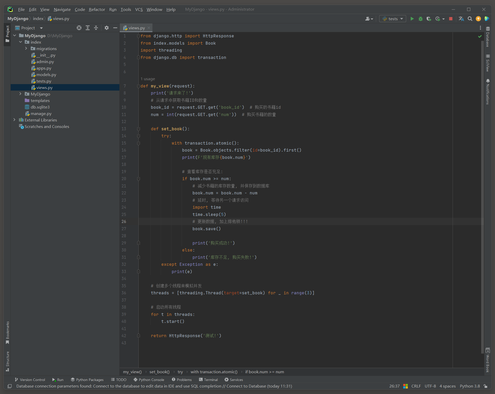
Task: Click the 26:37 cursor position indicator
Action: (x=394, y=386)
